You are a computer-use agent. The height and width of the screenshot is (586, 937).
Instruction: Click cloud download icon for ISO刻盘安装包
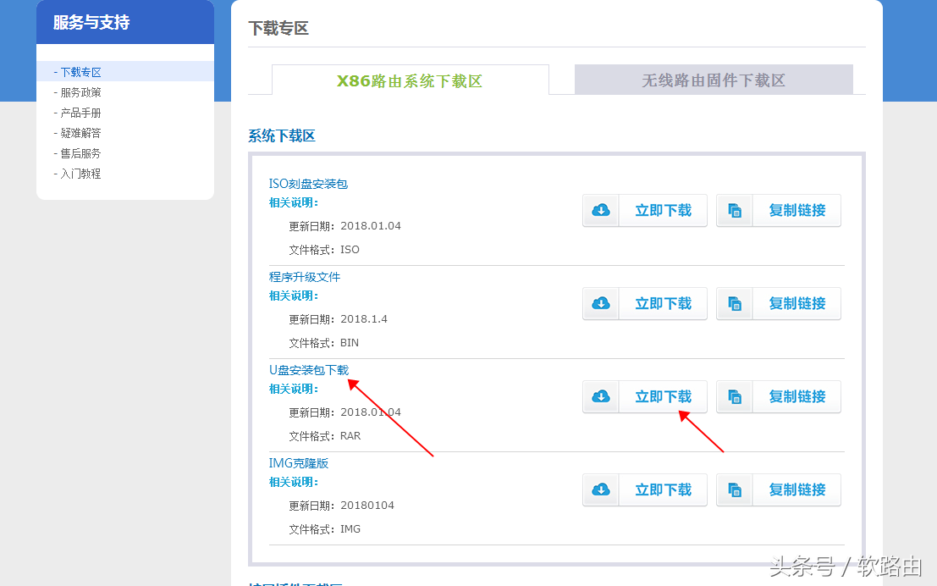pos(601,211)
